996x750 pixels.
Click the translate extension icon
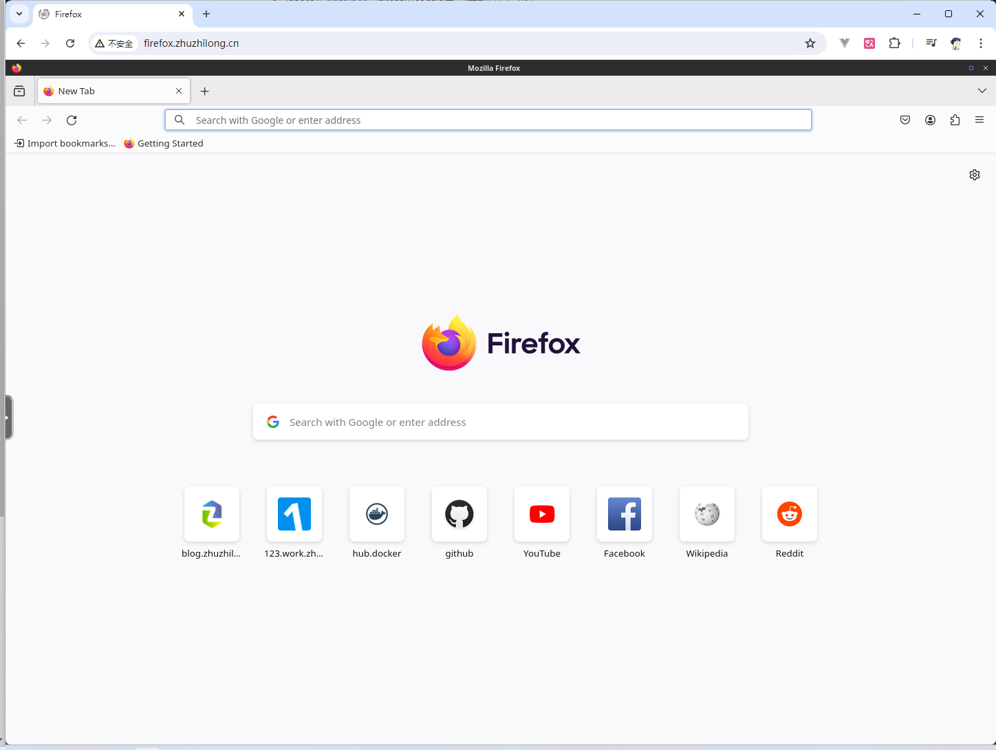pyautogui.click(x=869, y=43)
